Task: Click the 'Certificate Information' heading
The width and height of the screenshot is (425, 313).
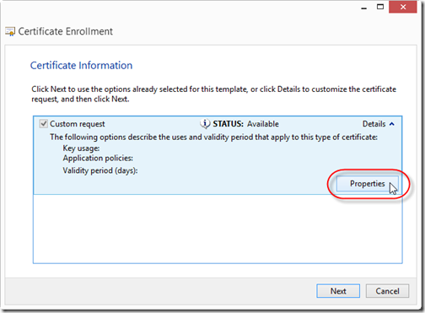Action: pyautogui.click(x=81, y=65)
